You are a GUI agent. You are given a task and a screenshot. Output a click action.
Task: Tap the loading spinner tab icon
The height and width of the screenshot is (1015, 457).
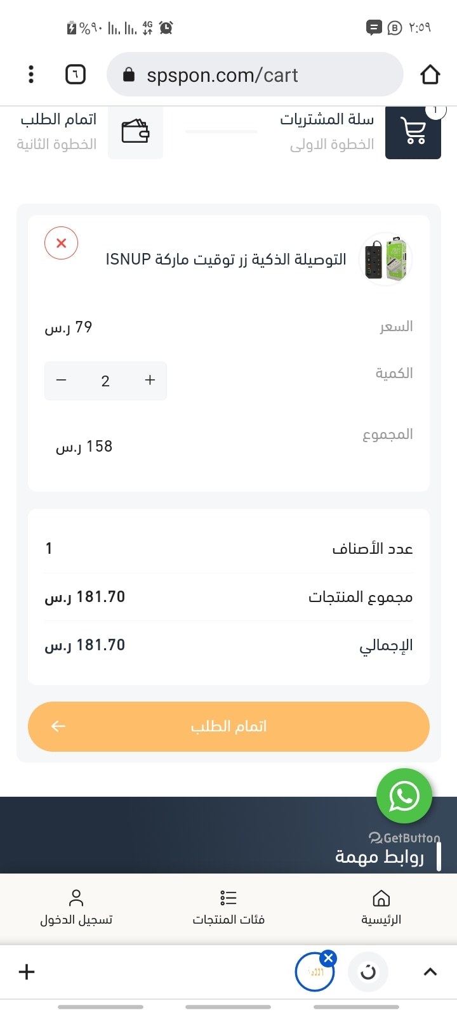pos(368,971)
